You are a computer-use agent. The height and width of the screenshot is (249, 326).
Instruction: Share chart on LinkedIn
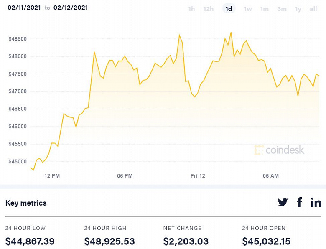(316, 203)
